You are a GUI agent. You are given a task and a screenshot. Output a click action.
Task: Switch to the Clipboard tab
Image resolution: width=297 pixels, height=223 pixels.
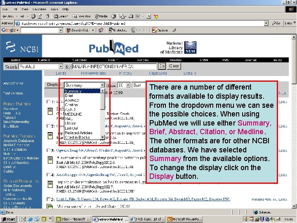[x=158, y=73]
